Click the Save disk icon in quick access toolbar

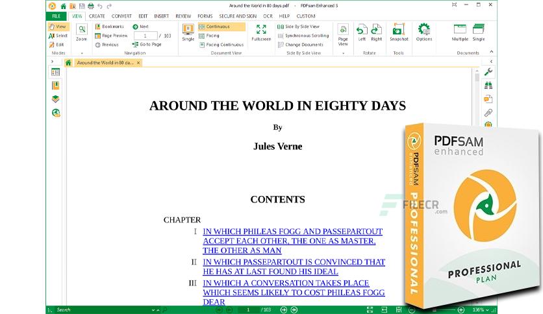click(x=82, y=6)
